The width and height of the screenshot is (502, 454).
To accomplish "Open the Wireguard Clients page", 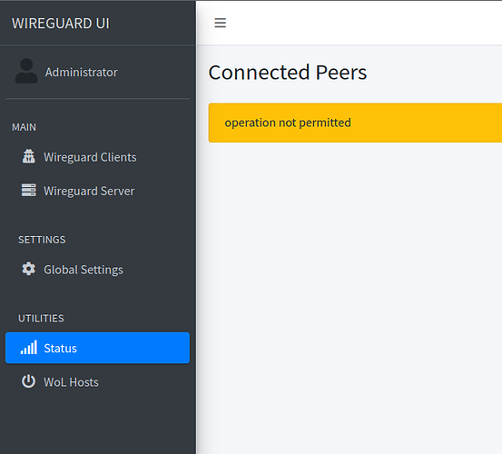I will (x=97, y=157).
